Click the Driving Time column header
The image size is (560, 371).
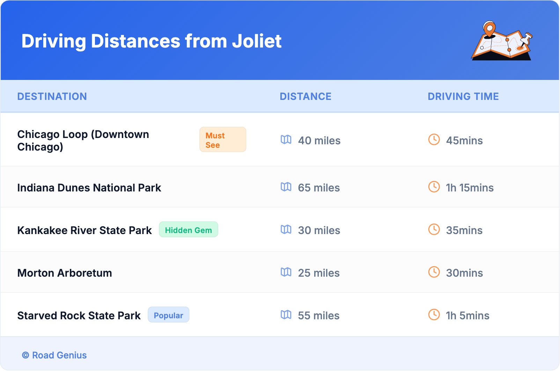pos(463,96)
